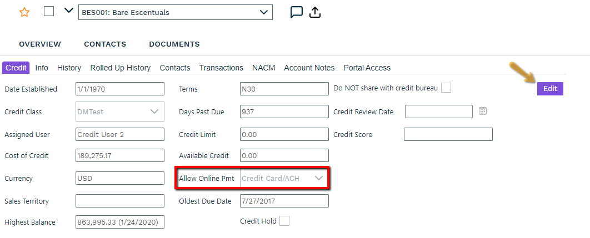Click the share upload icon
This screenshot has width=590, height=238.
pyautogui.click(x=315, y=12)
